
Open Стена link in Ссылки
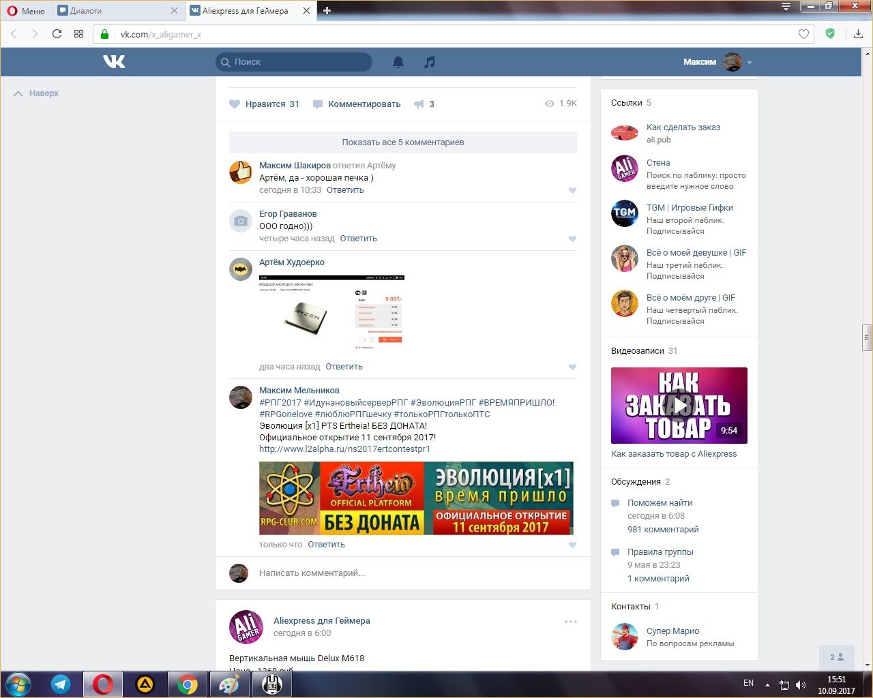pyautogui.click(x=658, y=163)
